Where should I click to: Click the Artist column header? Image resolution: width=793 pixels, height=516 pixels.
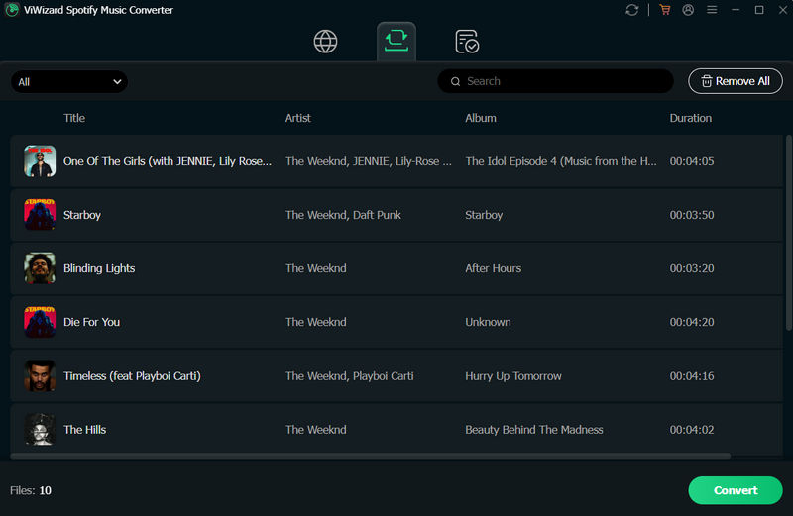coord(298,118)
